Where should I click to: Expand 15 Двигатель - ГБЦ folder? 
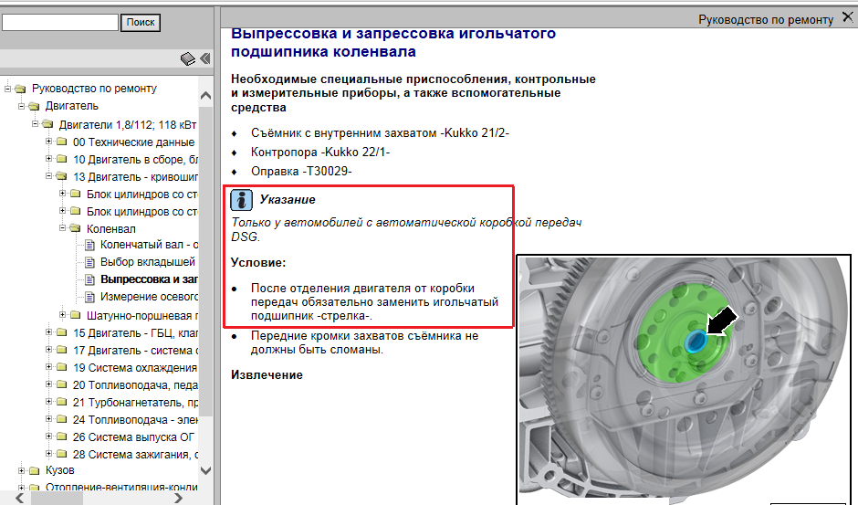[x=48, y=331]
